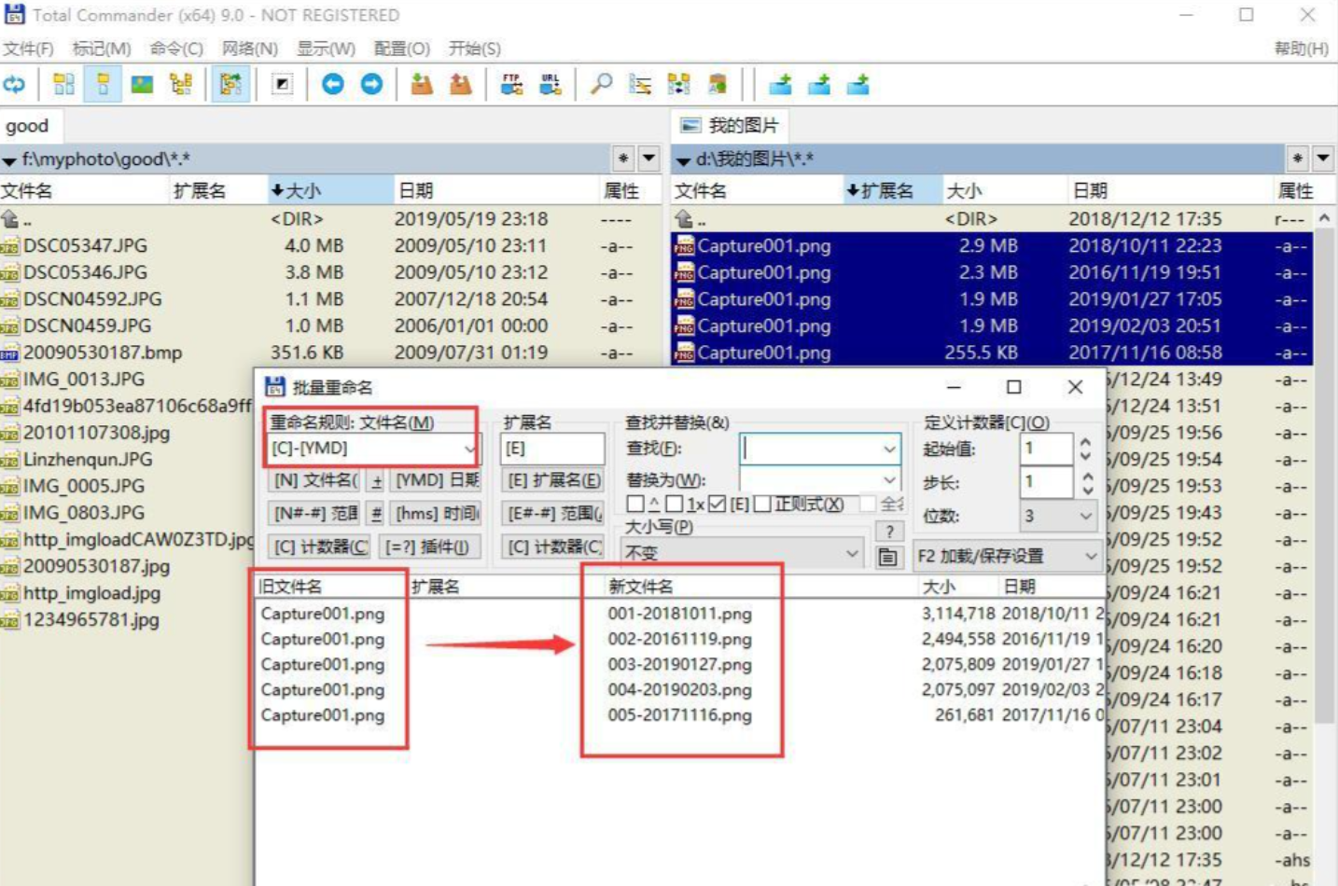The image size is (1338, 886).
Task: Open the 显示(W) menu
Action: point(326,48)
